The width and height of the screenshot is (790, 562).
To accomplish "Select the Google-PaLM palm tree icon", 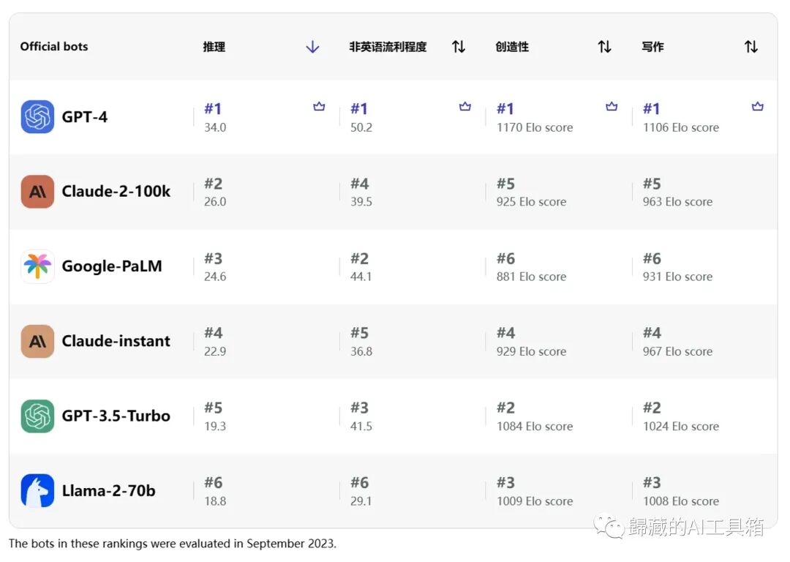I will coord(37,266).
